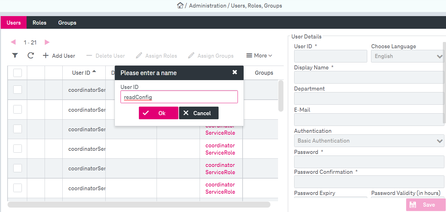446x212 pixels.
Task: Refresh the user list with reload icon
Action: point(31,56)
